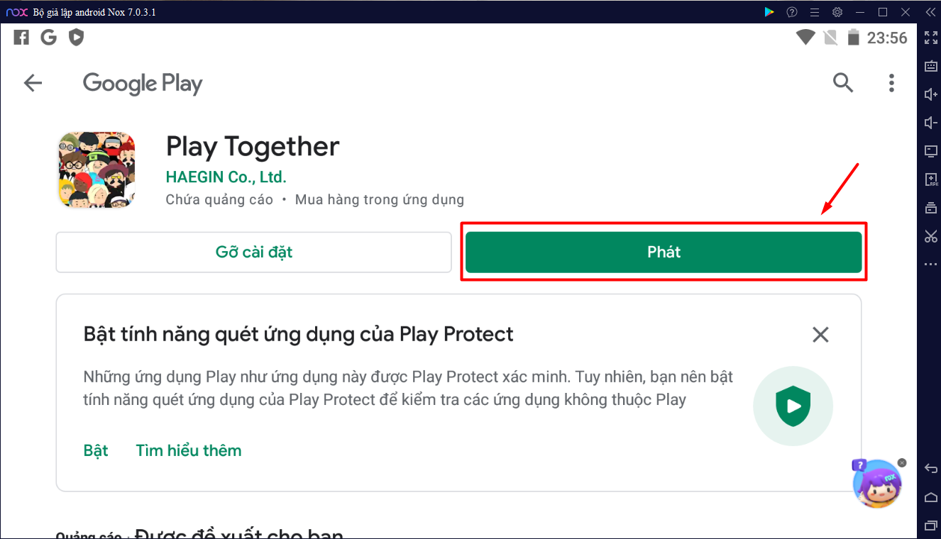This screenshot has width=941, height=539.
Task: Tap the Play Together app icon
Action: coord(97,170)
